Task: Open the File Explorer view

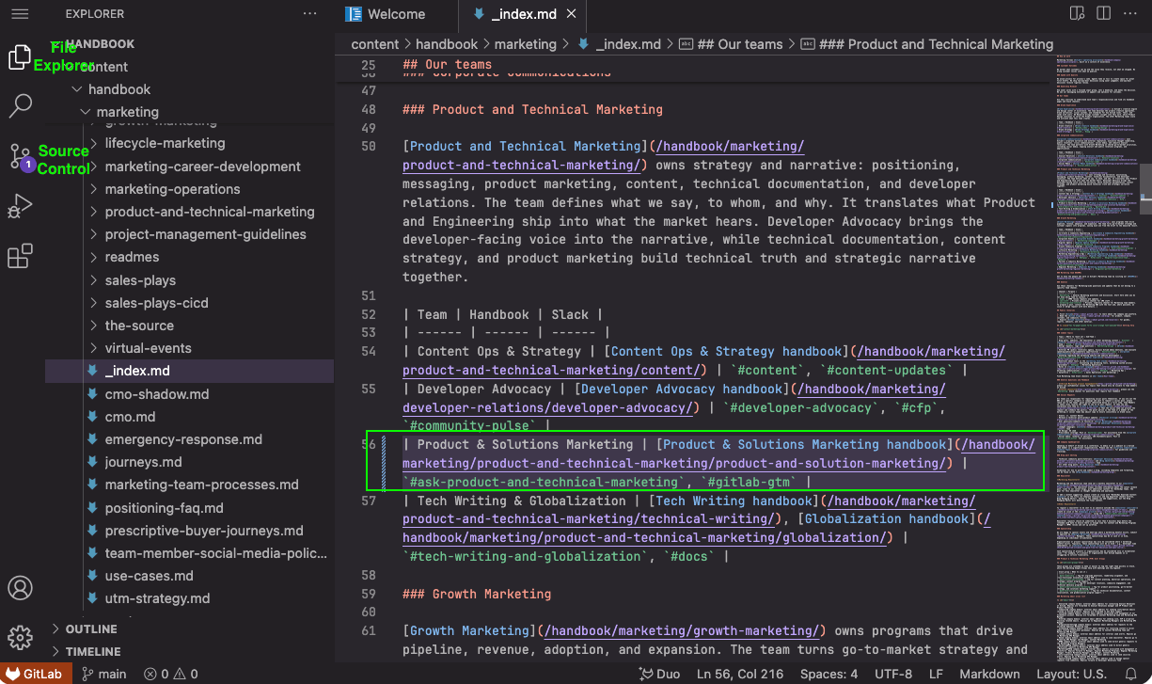Action: pyautogui.click(x=20, y=57)
